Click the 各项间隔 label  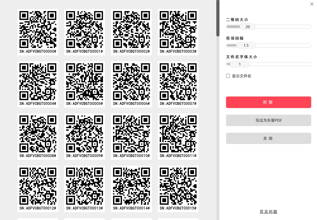235,38
